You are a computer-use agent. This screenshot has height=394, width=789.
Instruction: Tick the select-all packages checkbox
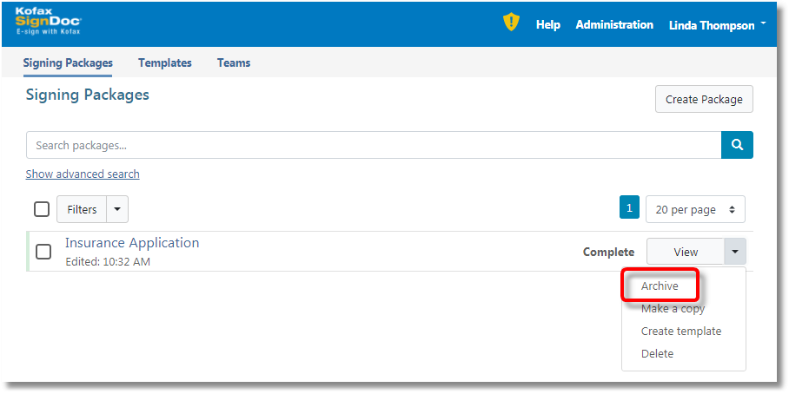(x=42, y=209)
